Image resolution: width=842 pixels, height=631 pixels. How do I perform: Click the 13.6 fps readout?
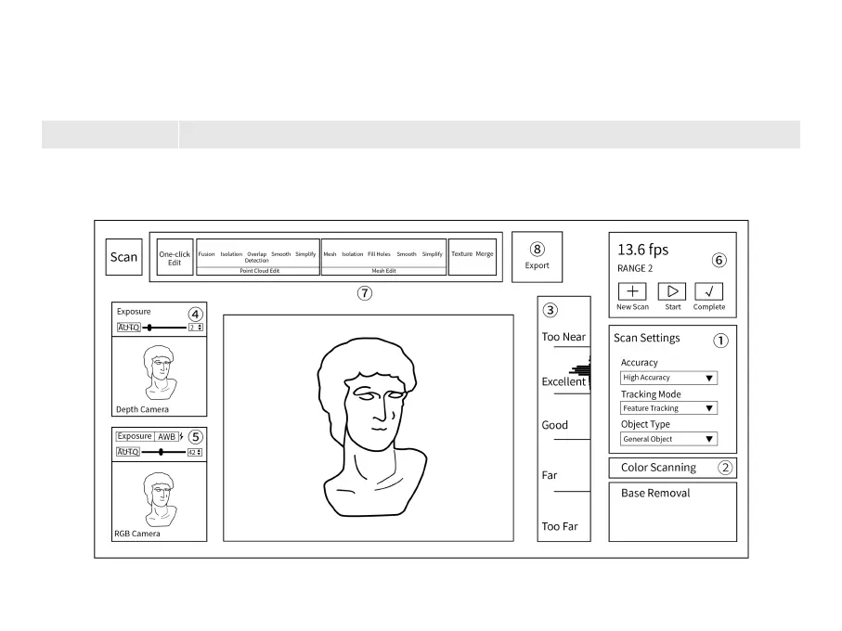642,250
